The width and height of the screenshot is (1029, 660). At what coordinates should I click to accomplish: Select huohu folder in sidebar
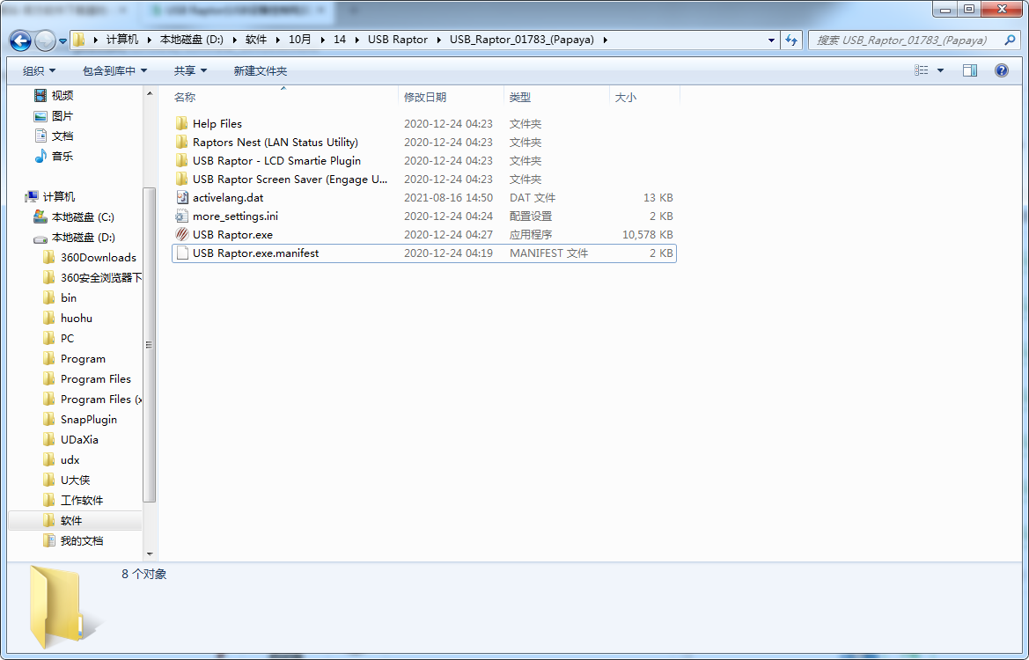[68, 319]
